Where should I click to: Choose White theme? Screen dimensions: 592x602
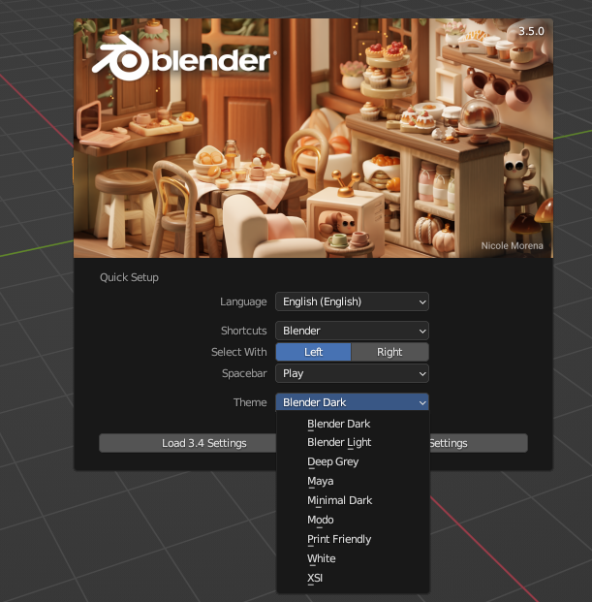tap(353, 558)
